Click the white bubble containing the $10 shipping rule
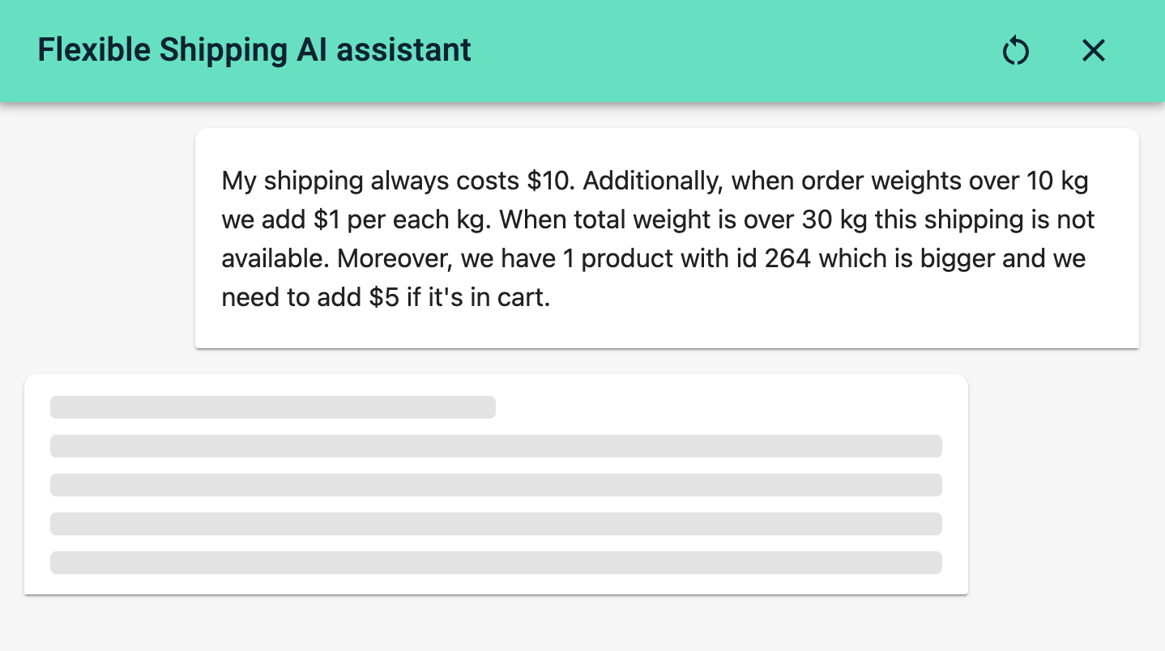This screenshot has height=651, width=1165. [666, 238]
